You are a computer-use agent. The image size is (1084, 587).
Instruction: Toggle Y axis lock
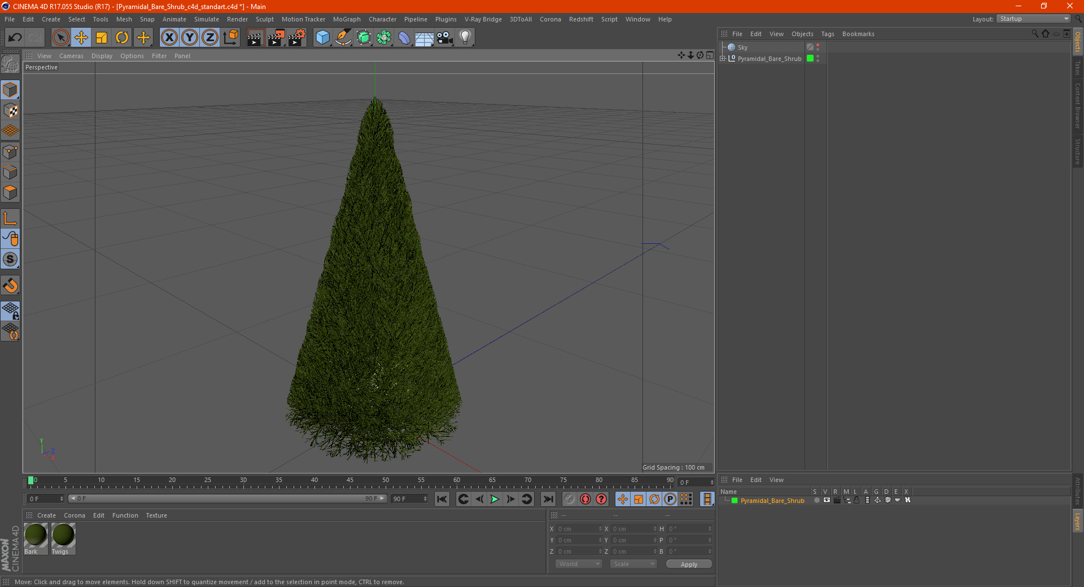click(190, 38)
